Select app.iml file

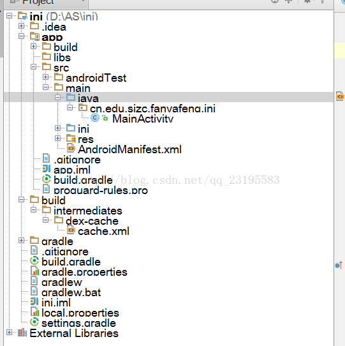coord(72,170)
